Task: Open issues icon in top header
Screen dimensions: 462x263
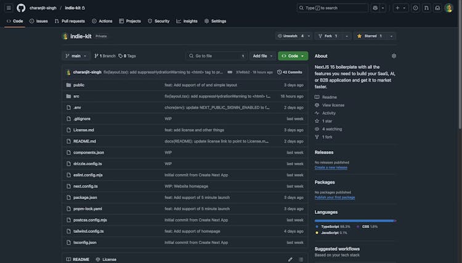Action: [x=415, y=8]
